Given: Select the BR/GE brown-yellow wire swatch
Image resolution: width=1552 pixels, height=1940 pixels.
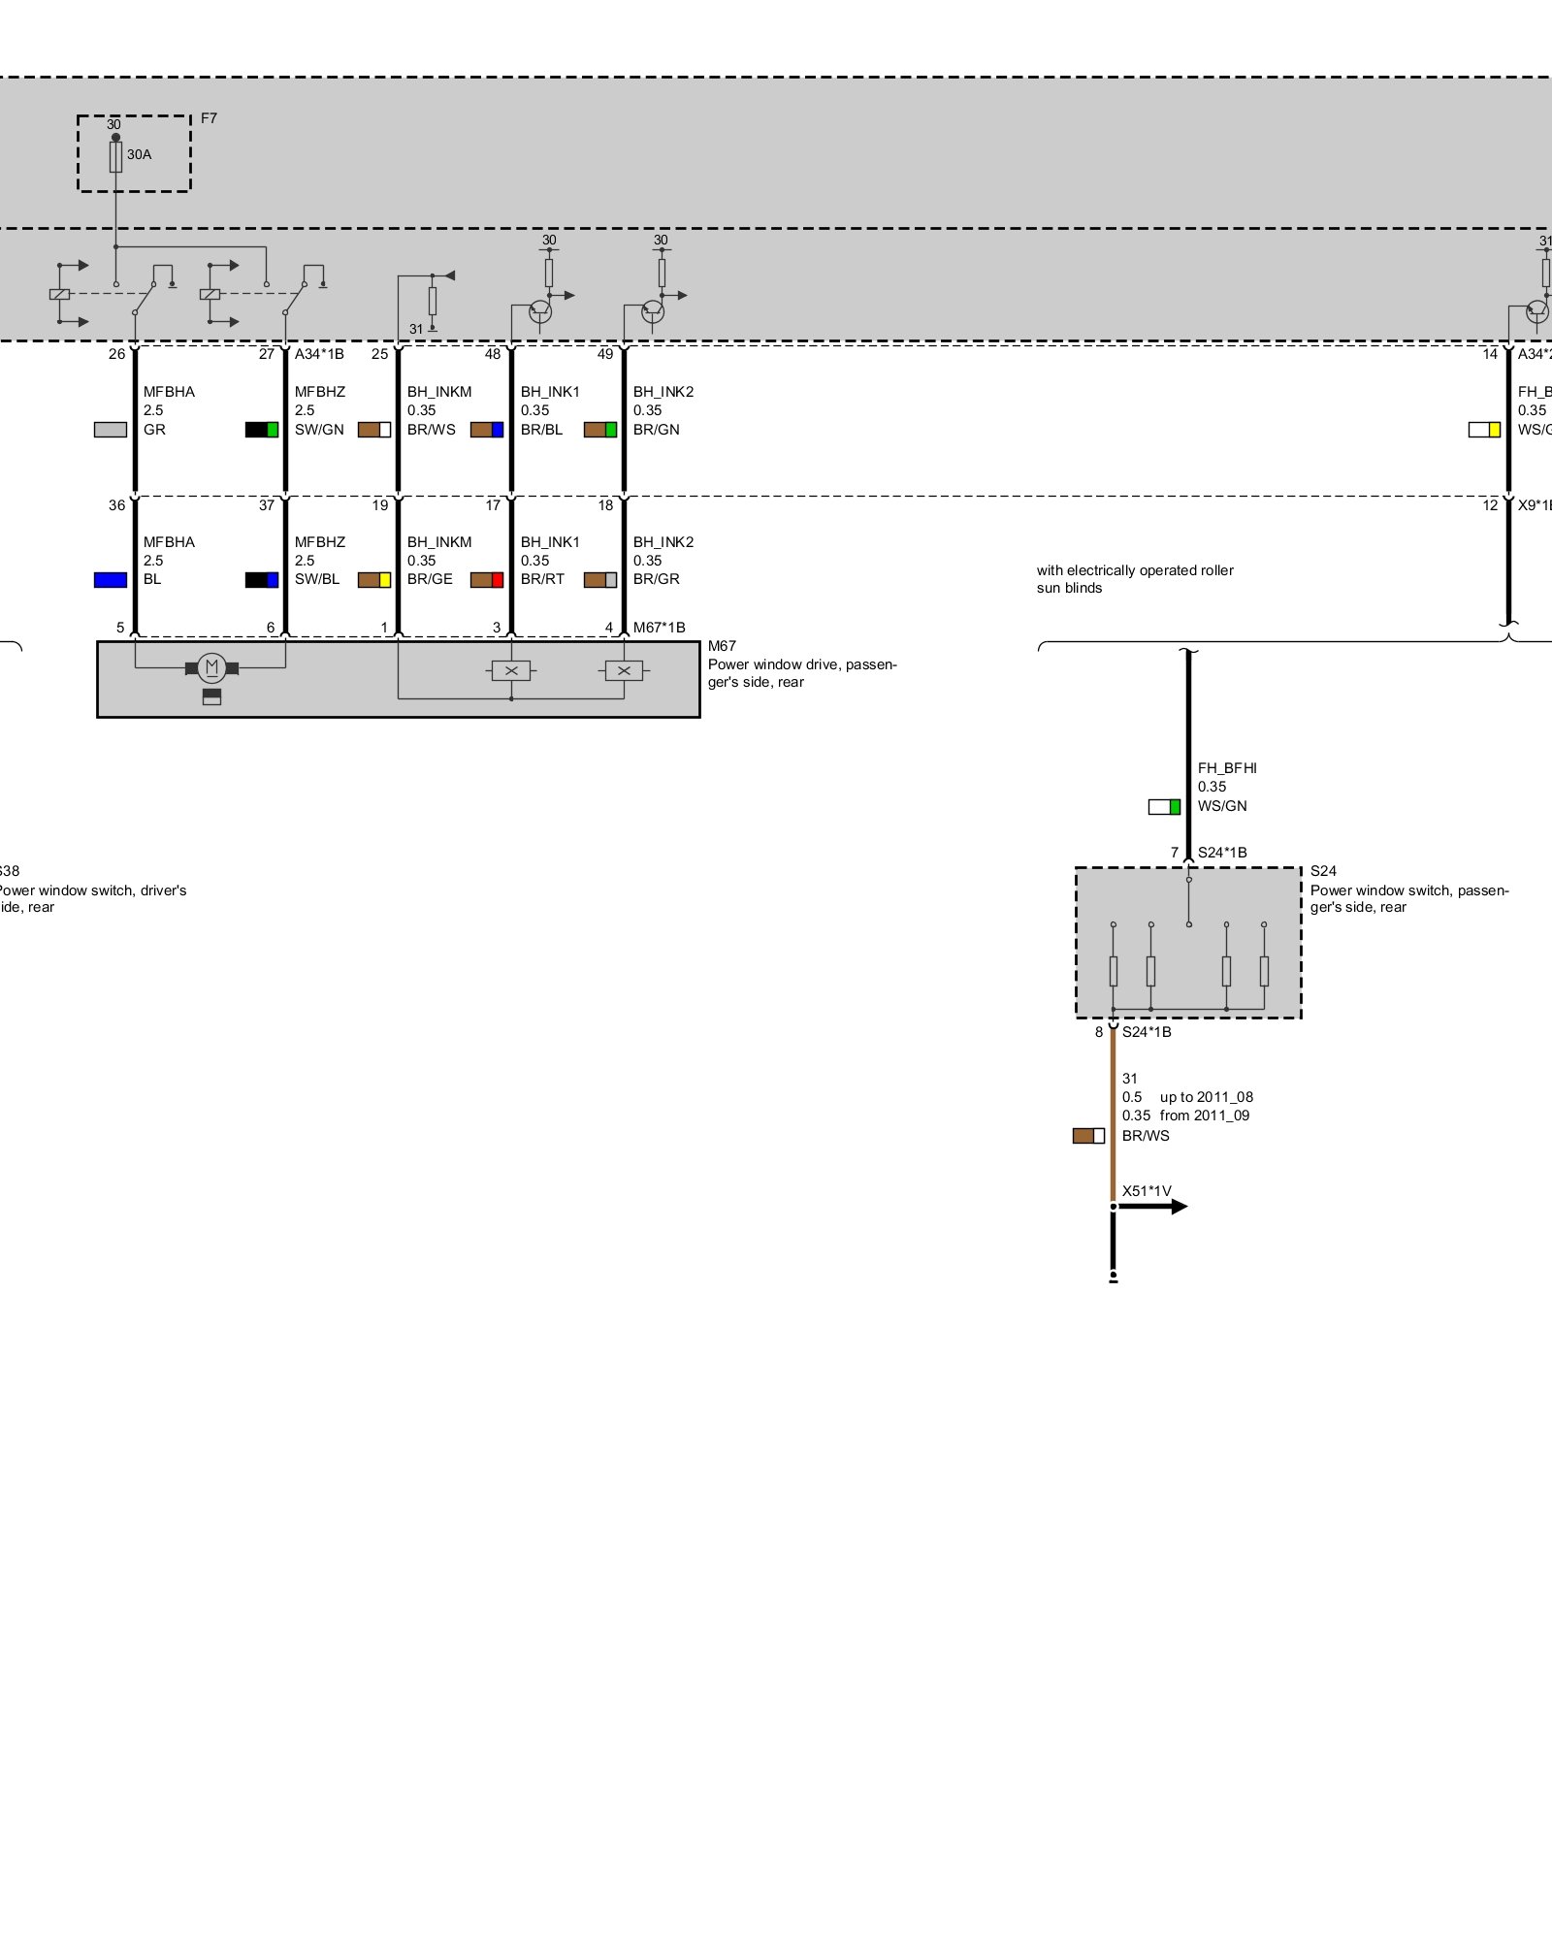Looking at the screenshot, I should pos(374,580).
